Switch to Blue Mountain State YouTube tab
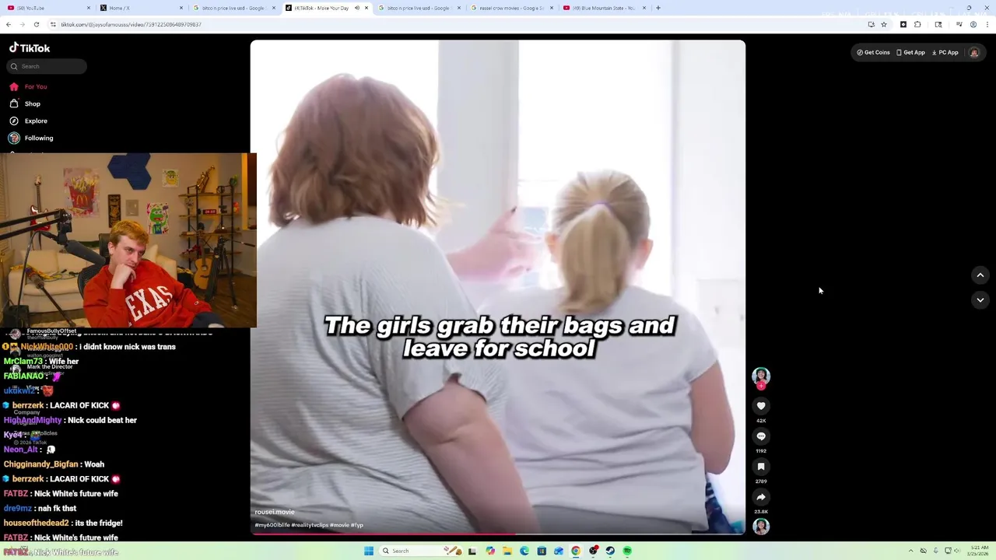Viewport: 996px width, 560px height. pos(604,8)
